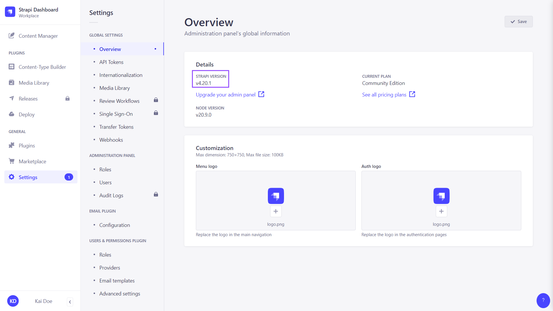This screenshot has height=311, width=553.
Task: Click the Content-Type Builder layout icon
Action: coord(12,67)
